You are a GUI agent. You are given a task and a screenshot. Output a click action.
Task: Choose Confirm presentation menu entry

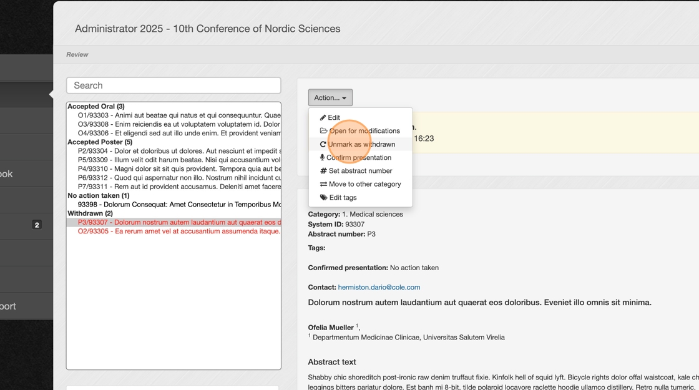click(x=360, y=157)
